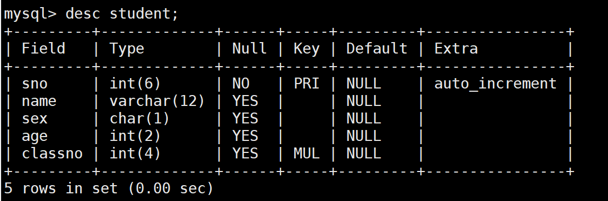Viewport: 608px width, 201px height.
Task: Select the classno field name
Action: click(x=52, y=153)
